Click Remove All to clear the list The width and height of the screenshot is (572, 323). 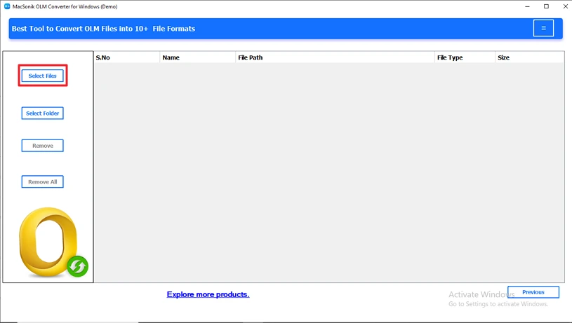pos(42,181)
